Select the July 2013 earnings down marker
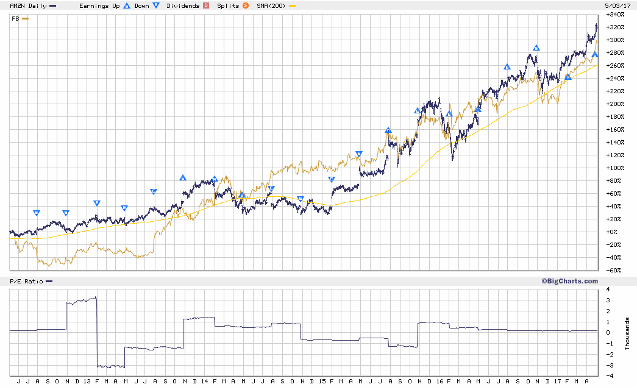This screenshot has height=387, width=637. (x=153, y=191)
